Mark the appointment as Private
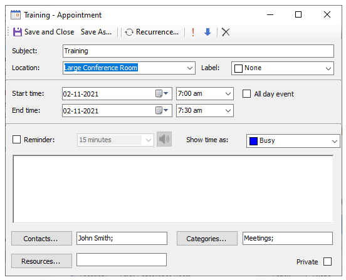The image size is (346, 280). click(x=327, y=262)
